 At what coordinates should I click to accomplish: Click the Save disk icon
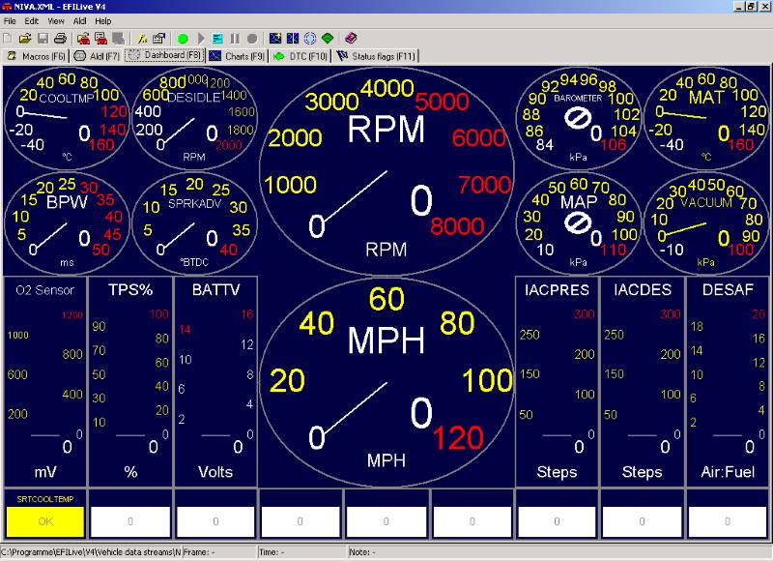point(43,39)
